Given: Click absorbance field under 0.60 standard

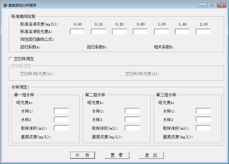Looking at the screenshot, I should (x=140, y=32).
